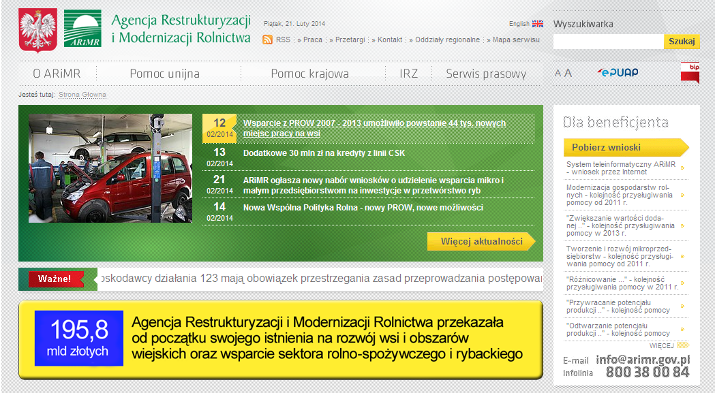715x393 pixels.
Task: Click the Szukaj search button
Action: [x=682, y=42]
